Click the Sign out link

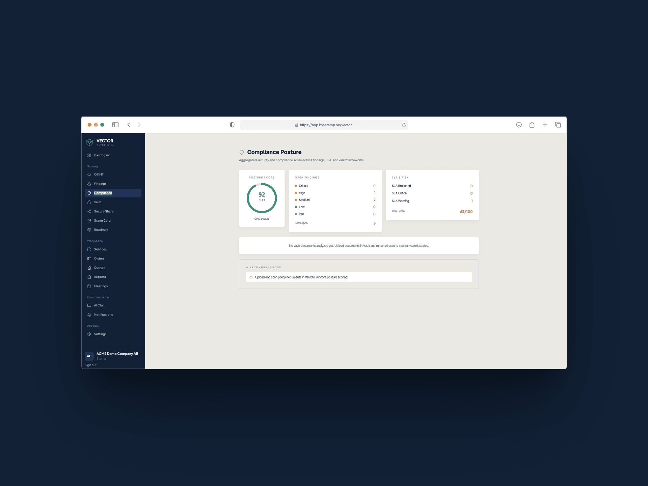coord(90,365)
